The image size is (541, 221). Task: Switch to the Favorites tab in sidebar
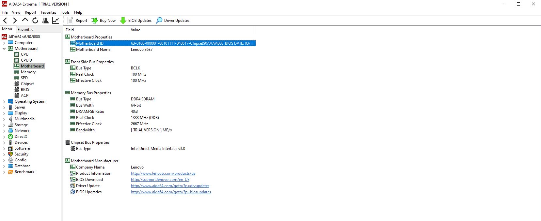25,29
